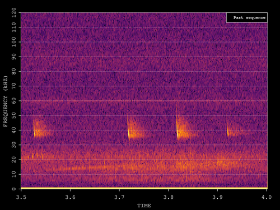Select the 3.5 time axis tick label
The image size is (280, 210).
pos(21,197)
